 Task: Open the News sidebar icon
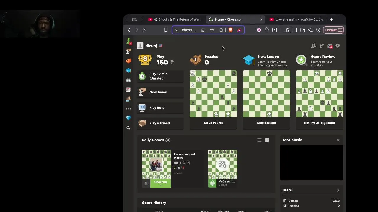[128, 90]
